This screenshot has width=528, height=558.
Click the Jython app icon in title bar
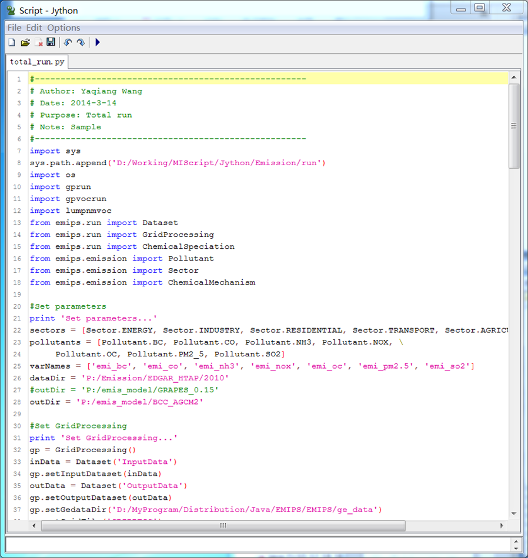tap(11, 10)
